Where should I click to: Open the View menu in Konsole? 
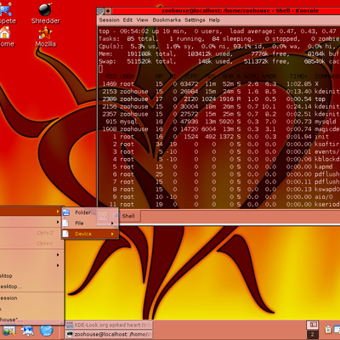pyautogui.click(x=142, y=20)
